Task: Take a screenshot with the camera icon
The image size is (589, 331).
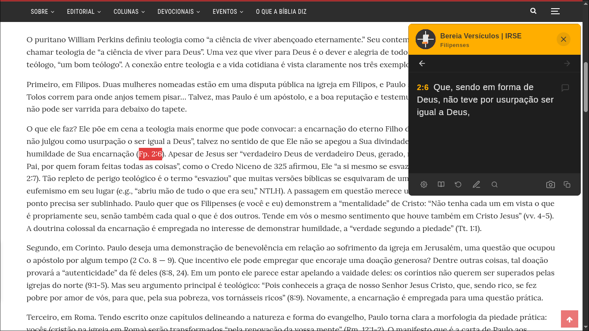Action: [x=550, y=184]
